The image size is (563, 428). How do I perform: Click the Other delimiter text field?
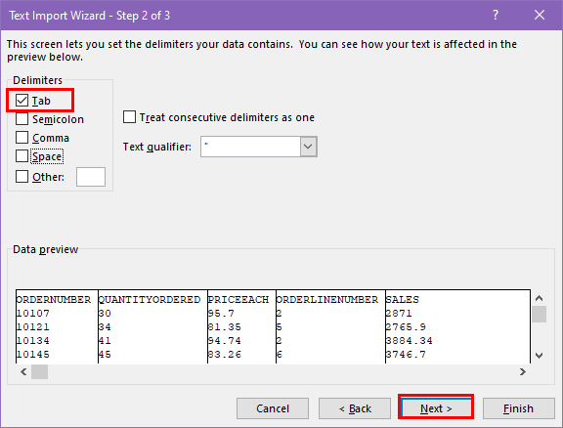click(91, 177)
